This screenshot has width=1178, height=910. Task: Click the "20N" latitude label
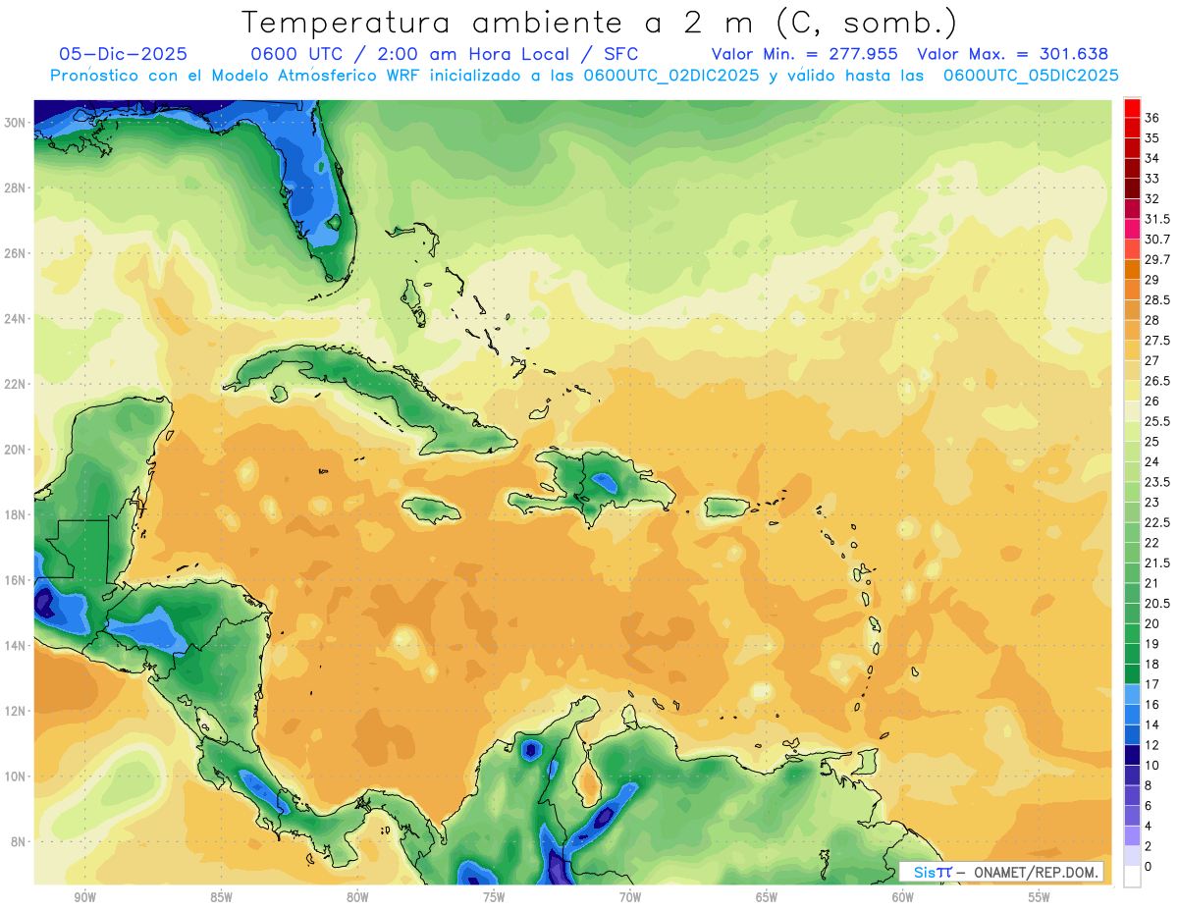coord(15,450)
